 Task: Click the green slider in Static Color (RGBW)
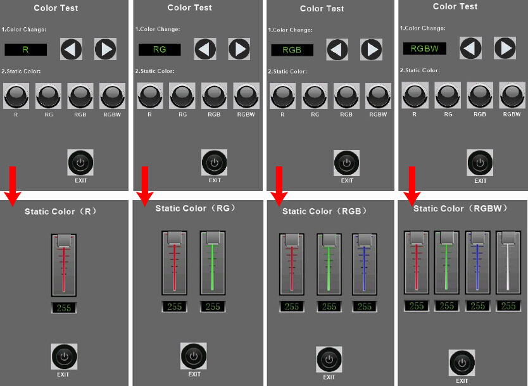(x=447, y=262)
